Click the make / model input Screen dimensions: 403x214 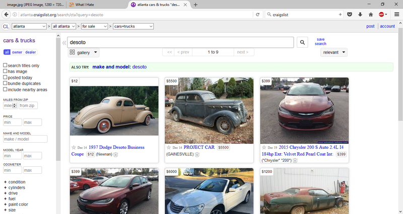25,139
